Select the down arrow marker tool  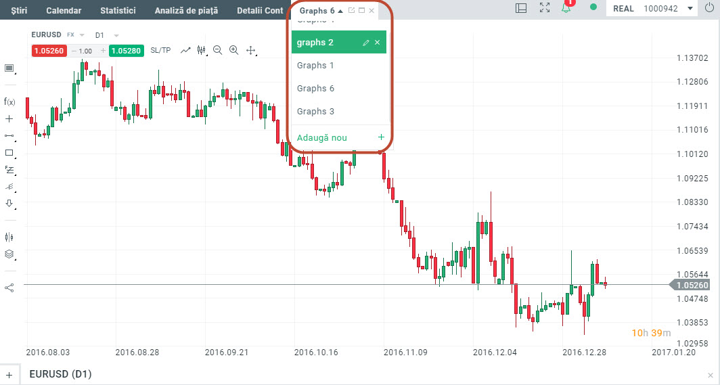(x=9, y=203)
